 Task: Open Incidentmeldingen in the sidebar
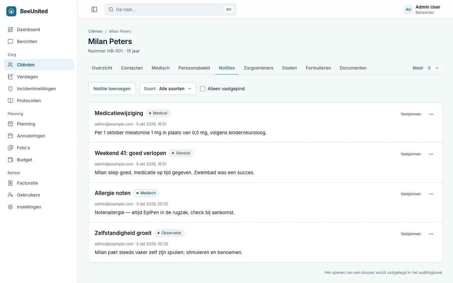pos(39,89)
